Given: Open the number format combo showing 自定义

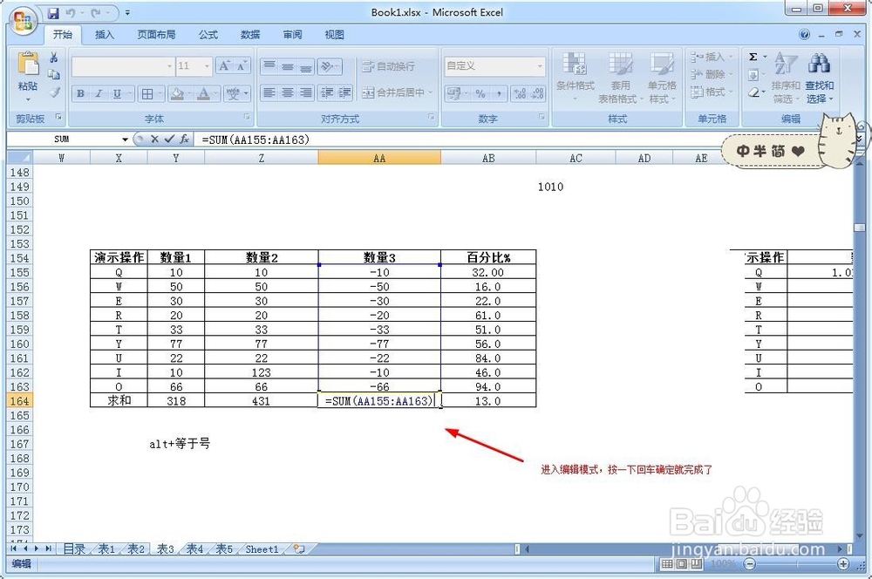Looking at the screenshot, I should [494, 66].
